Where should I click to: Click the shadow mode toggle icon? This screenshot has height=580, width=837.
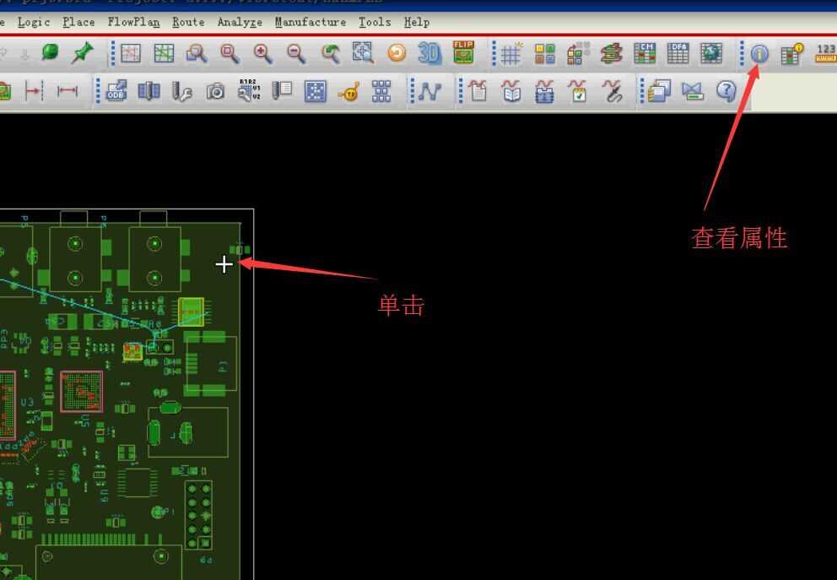(x=578, y=53)
